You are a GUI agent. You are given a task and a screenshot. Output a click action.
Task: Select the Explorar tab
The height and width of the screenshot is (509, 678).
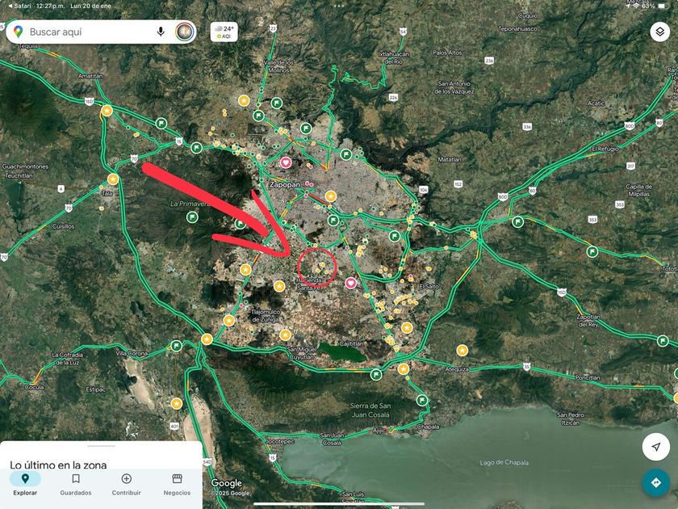25,484
